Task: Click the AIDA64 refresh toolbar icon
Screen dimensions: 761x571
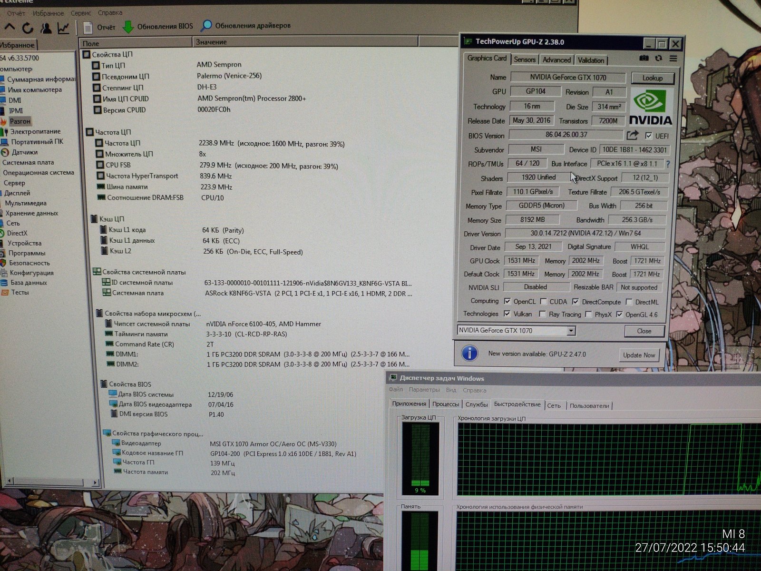Action: [x=28, y=28]
